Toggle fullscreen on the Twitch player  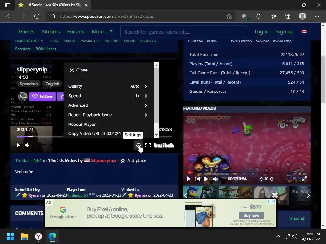(148, 145)
